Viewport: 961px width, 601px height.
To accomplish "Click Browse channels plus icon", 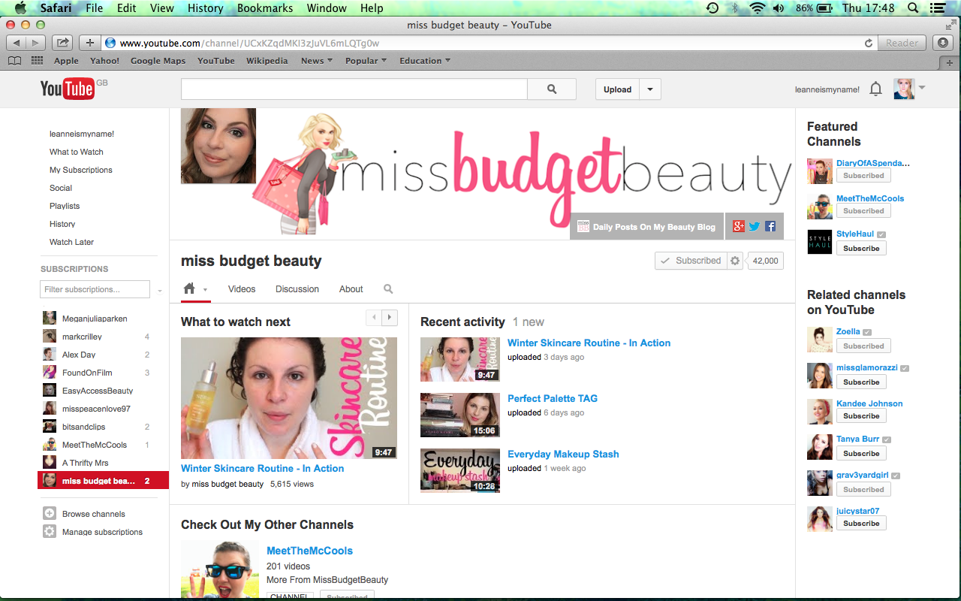I will coord(50,514).
